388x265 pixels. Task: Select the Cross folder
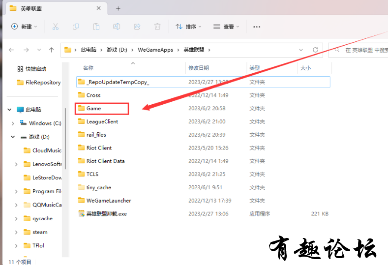203,95
